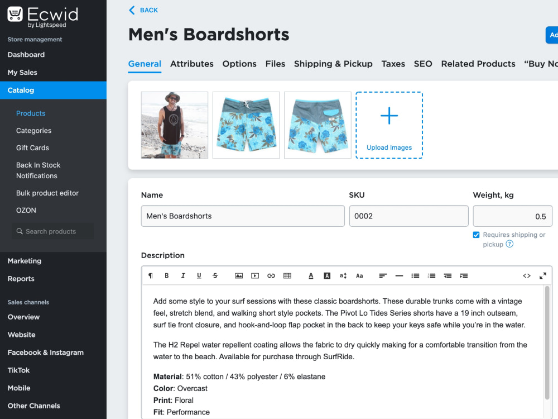558x419 pixels.
Task: Open OZON under Catalog
Action: pyautogui.click(x=26, y=210)
